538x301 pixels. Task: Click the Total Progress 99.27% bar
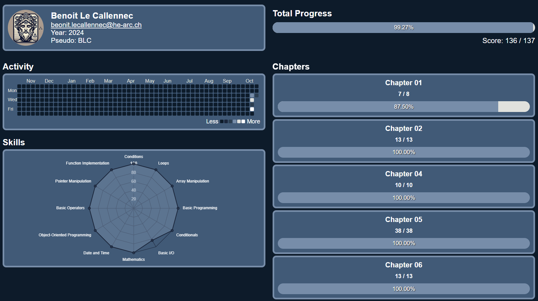click(403, 27)
